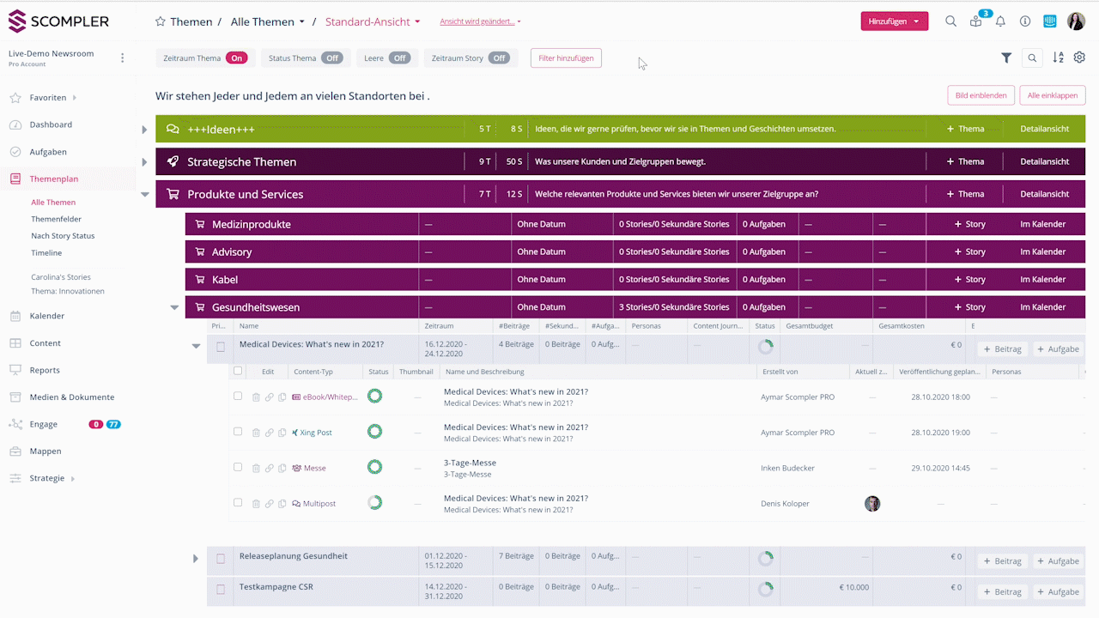1099x618 pixels.
Task: Click the Filter hinzufügen button
Action: [x=566, y=58]
